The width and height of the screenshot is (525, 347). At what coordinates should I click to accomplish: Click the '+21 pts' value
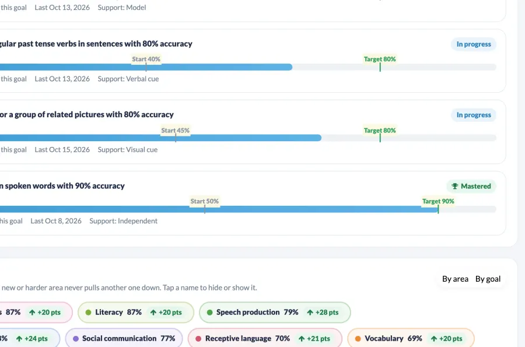point(318,339)
